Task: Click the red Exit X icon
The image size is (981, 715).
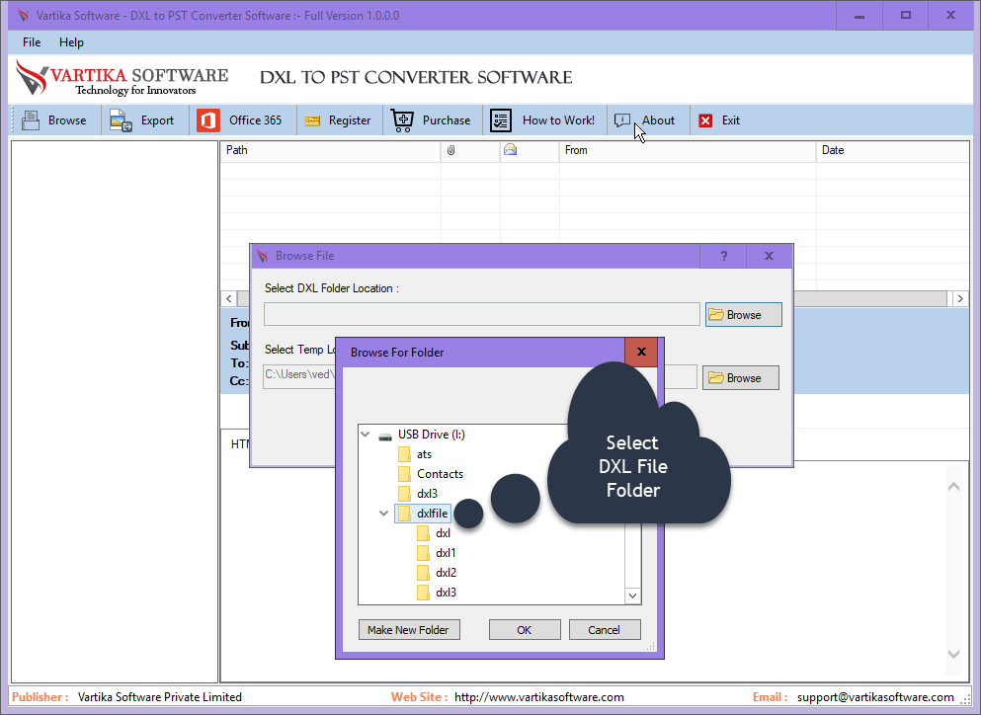Action: pyautogui.click(x=705, y=120)
